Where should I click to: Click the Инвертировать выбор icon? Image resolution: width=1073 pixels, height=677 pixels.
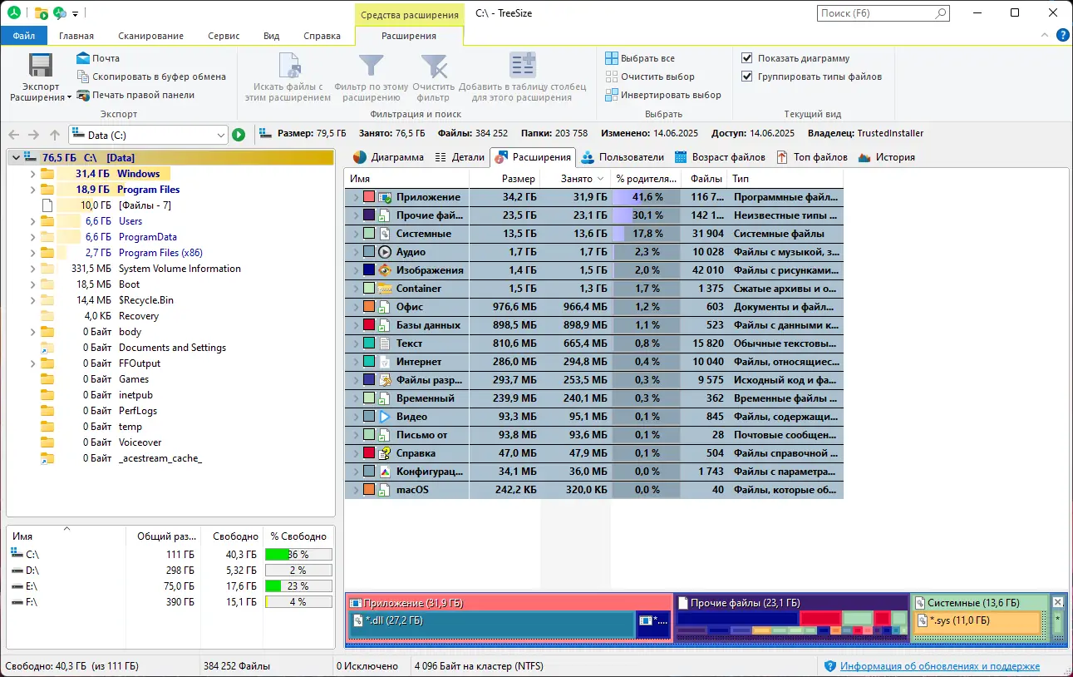pyautogui.click(x=612, y=95)
